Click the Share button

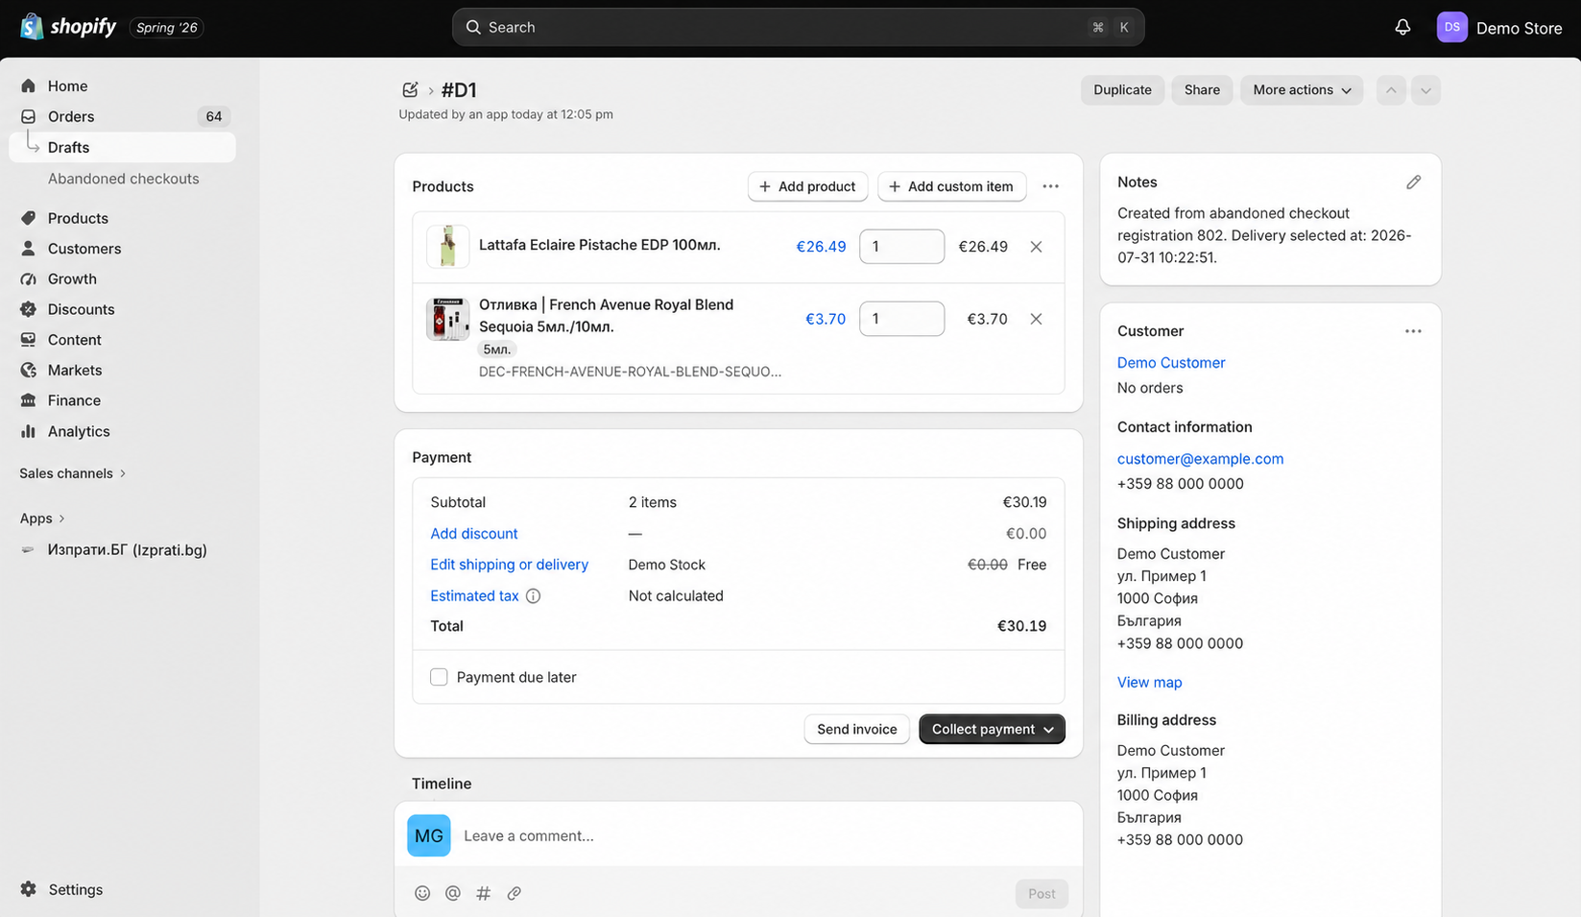tap(1202, 90)
